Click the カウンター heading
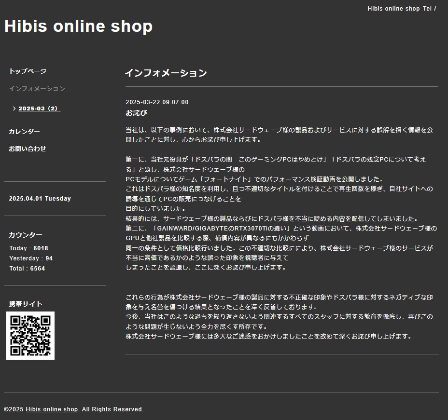Image resolution: width=448 pixels, height=420 pixels. tap(26, 234)
